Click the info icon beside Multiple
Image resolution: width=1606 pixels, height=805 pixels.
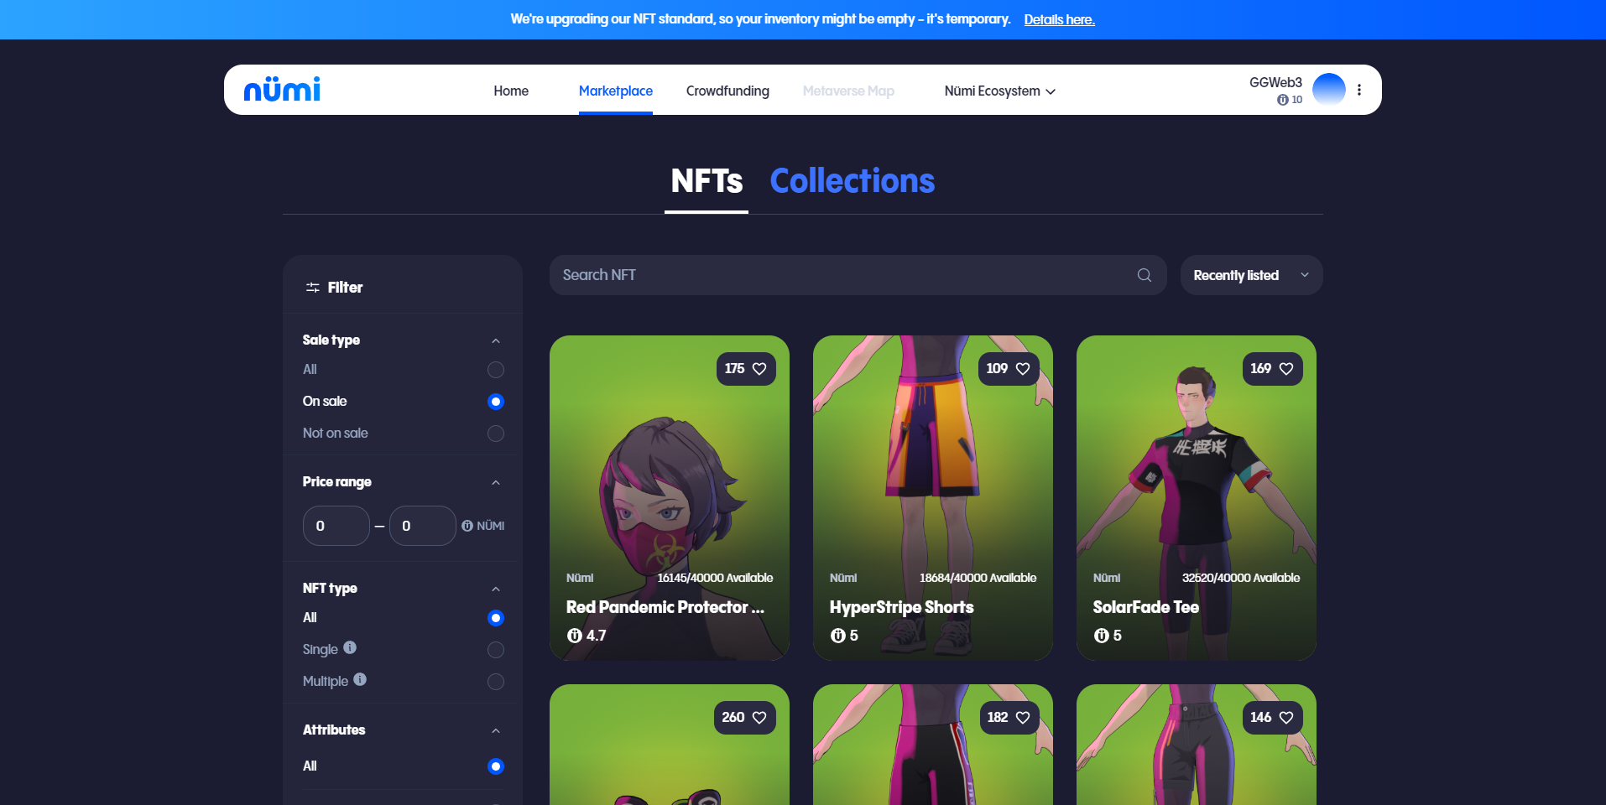(360, 679)
